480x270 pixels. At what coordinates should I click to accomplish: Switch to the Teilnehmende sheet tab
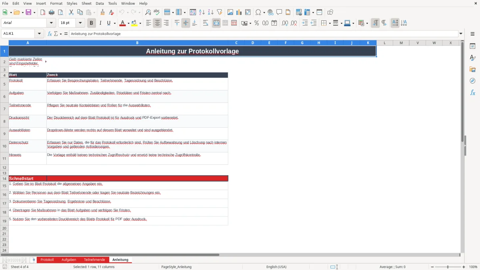point(94,260)
